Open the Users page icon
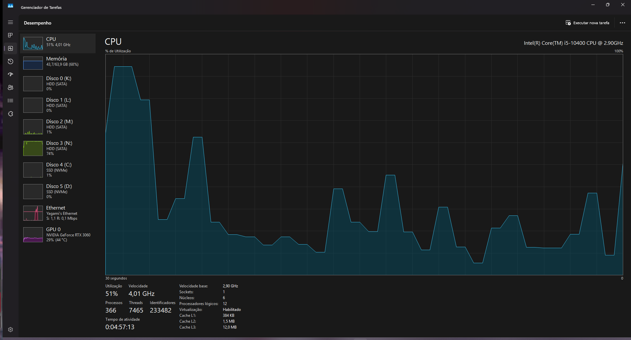The image size is (631, 340). tap(10, 88)
